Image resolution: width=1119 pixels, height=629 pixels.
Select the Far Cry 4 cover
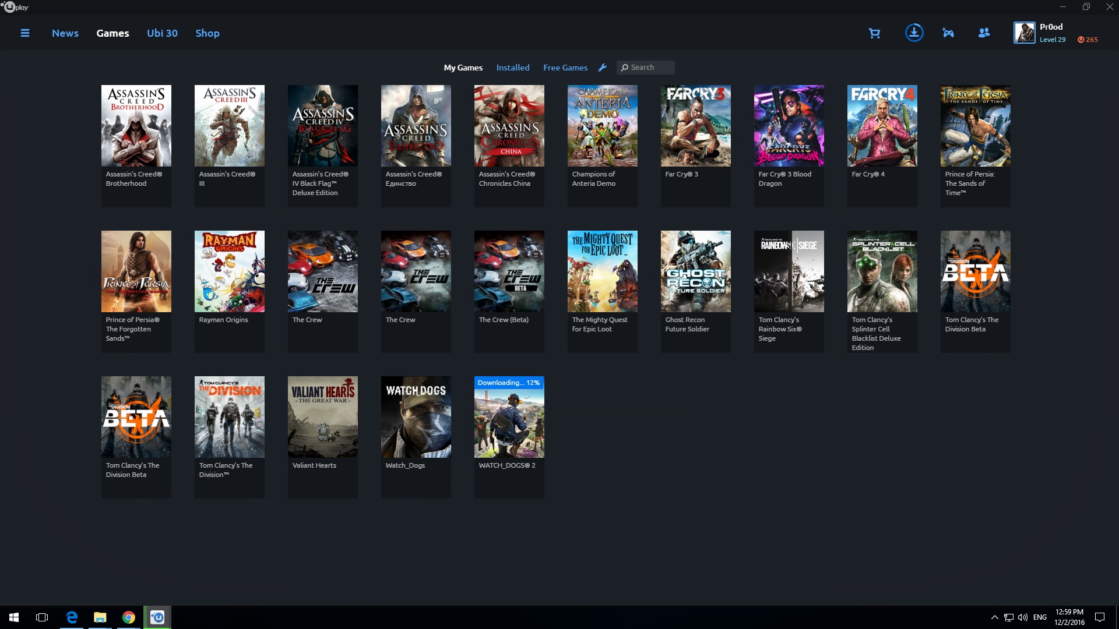[x=882, y=126]
